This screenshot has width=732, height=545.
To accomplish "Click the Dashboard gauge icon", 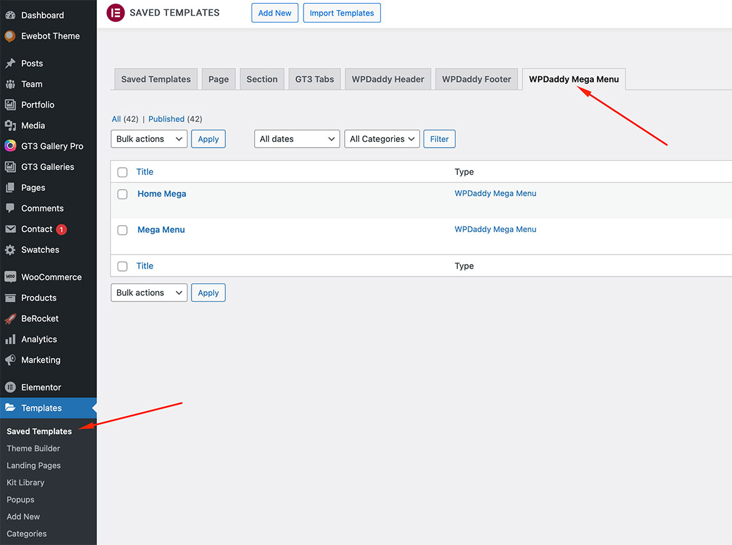I will (10, 15).
